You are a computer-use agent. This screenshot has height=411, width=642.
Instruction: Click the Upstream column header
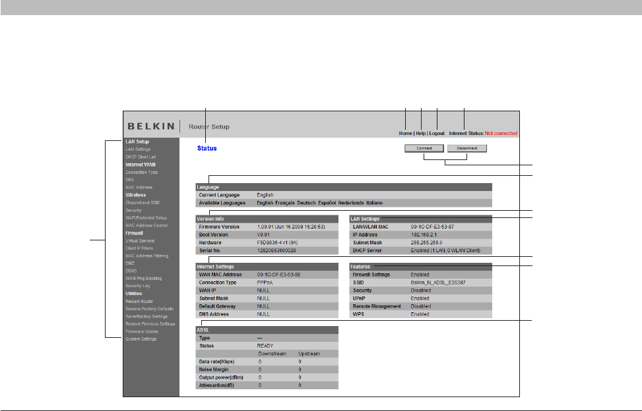[x=309, y=354]
